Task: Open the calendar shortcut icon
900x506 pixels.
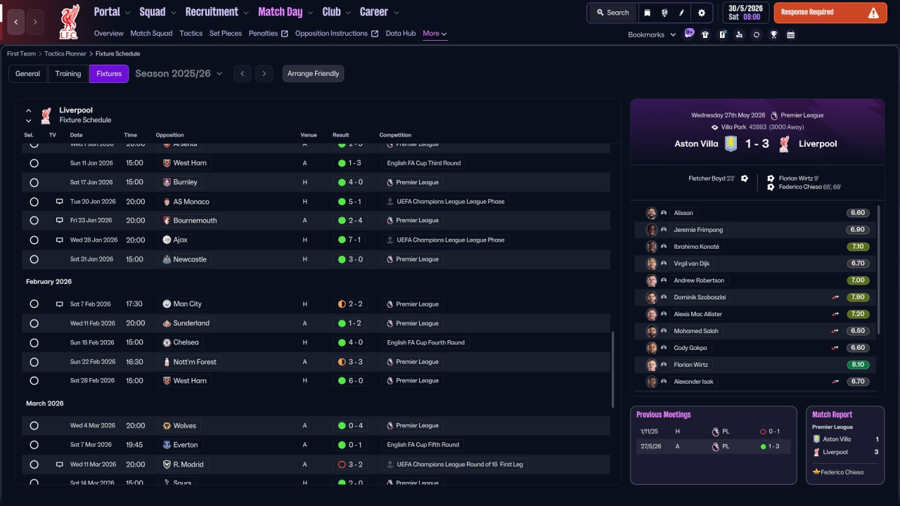Action: (790, 34)
